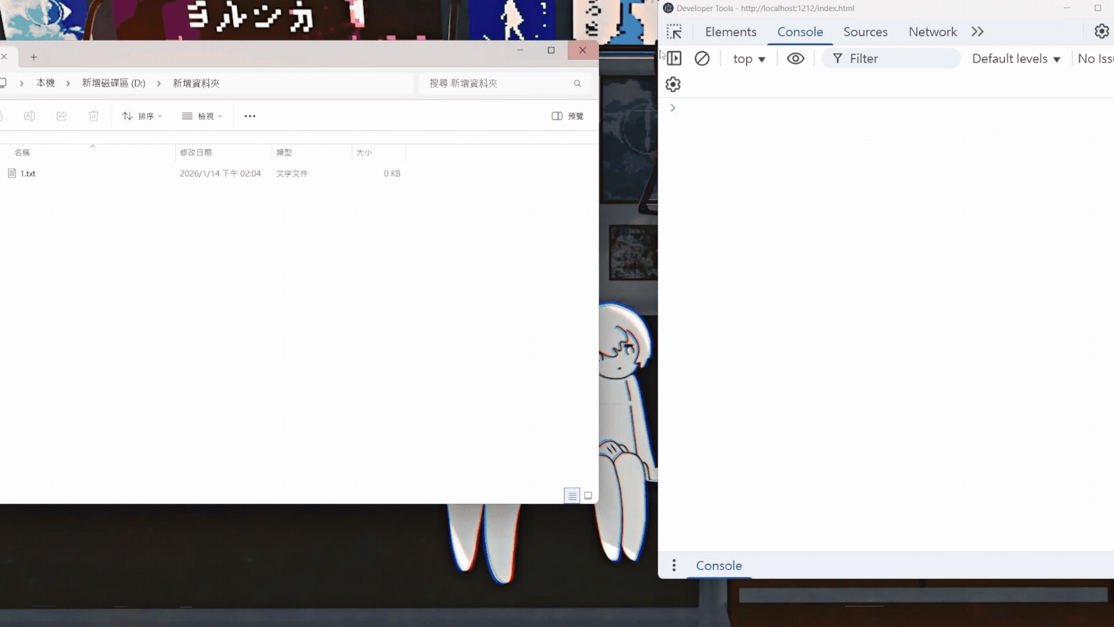Open the console settings gear below the toolbar
Image resolution: width=1114 pixels, height=627 pixels.
click(x=673, y=85)
